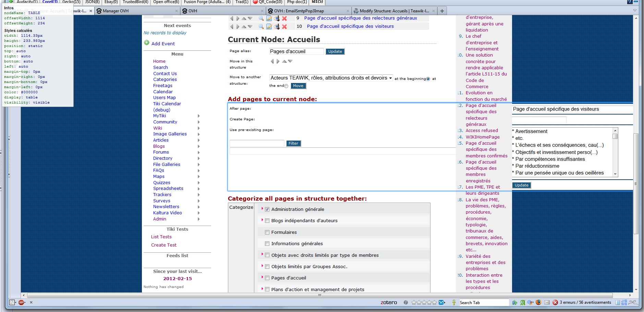This screenshot has height=312, width=644.
Task: Click the down arrow in row 10
Action: point(250,26)
